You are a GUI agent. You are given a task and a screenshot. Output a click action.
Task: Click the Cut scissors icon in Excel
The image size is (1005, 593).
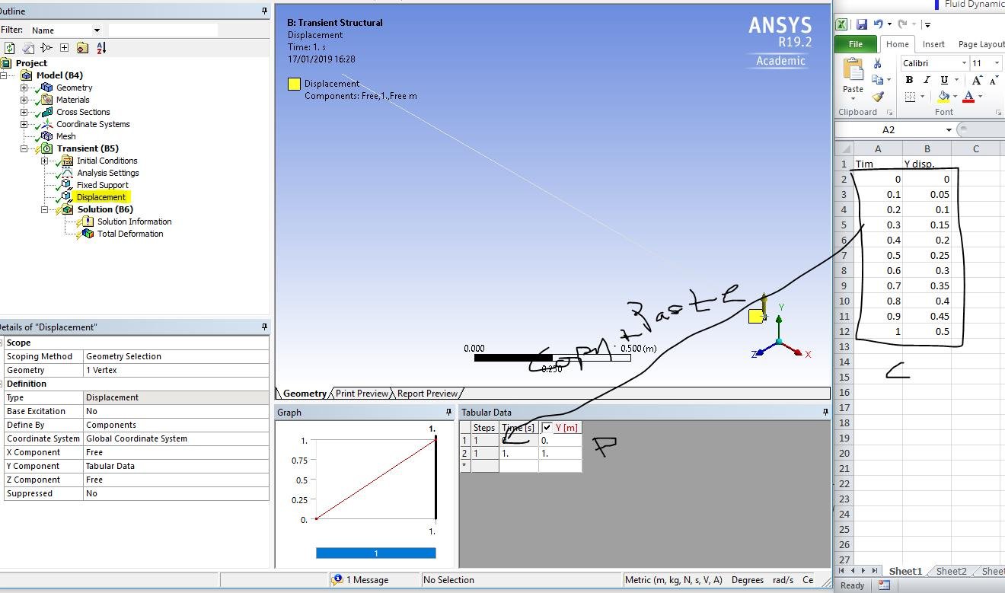click(877, 64)
